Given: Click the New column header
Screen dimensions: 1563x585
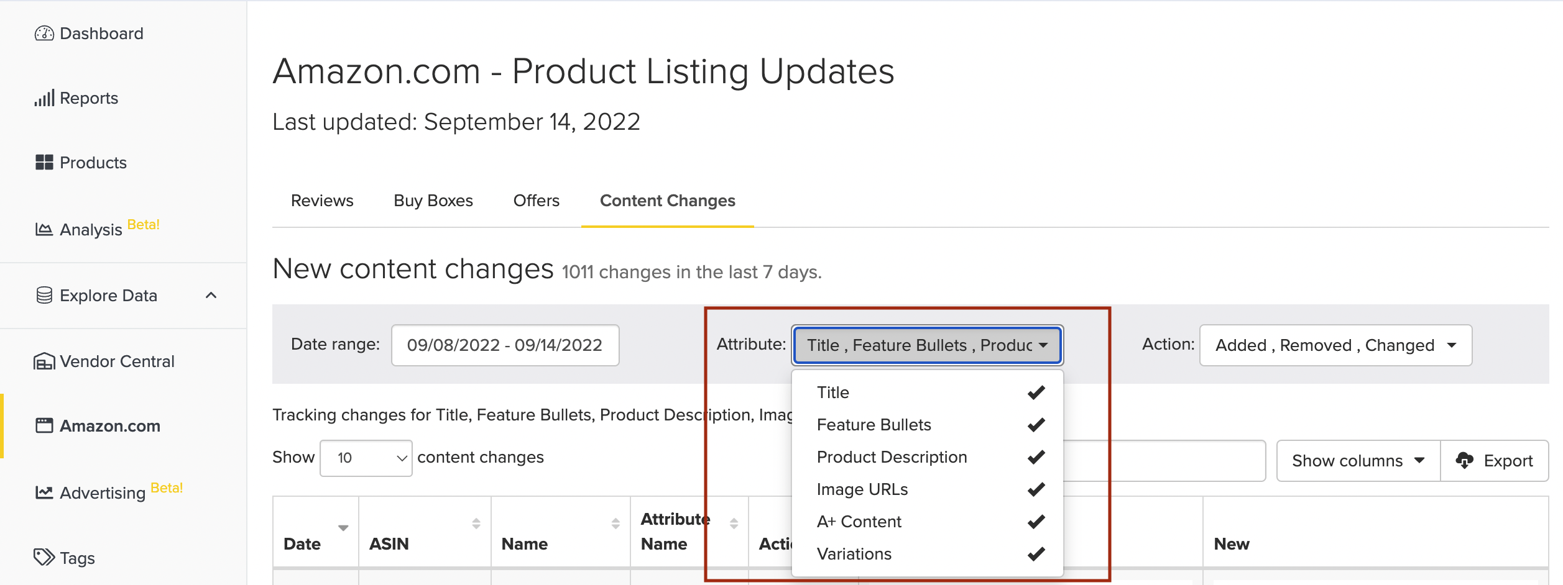Looking at the screenshot, I should click(1232, 544).
